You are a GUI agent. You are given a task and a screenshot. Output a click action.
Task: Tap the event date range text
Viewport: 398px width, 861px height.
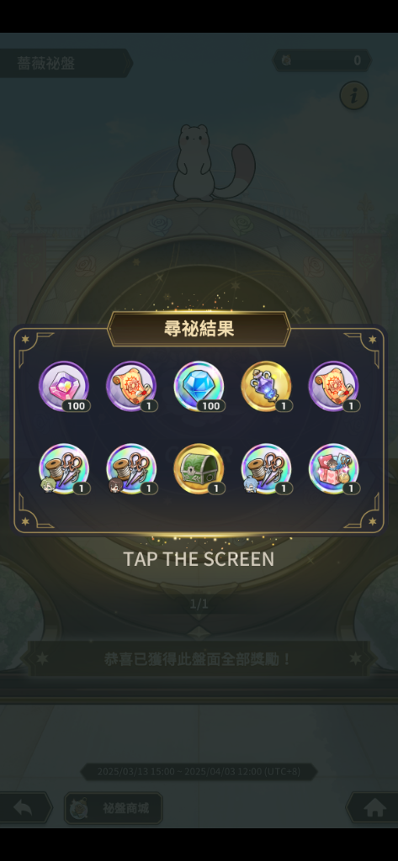pos(199,772)
